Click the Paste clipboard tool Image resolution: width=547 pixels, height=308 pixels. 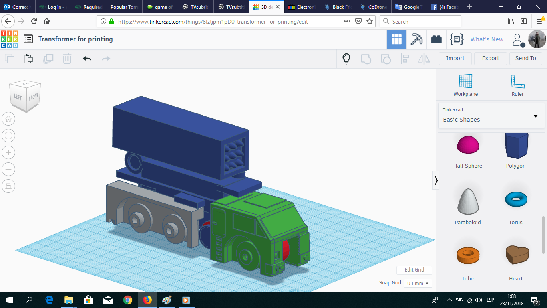tap(28, 59)
